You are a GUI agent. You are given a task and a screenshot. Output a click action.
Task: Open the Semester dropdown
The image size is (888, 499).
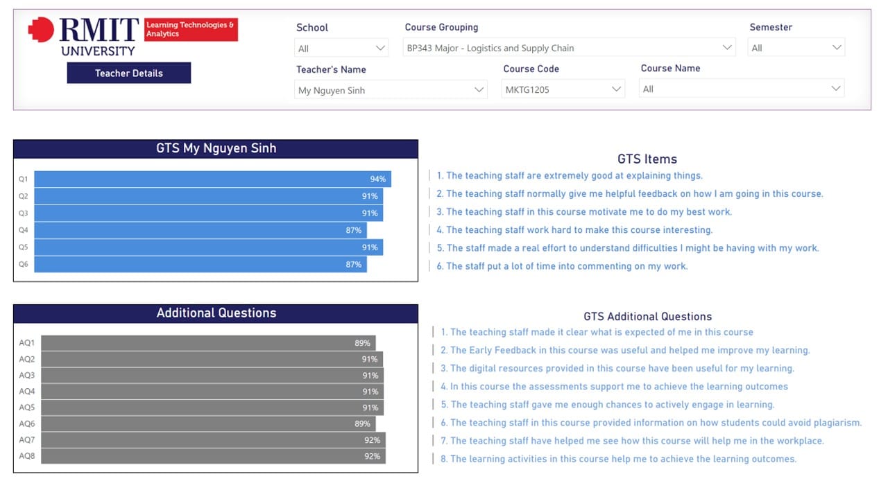796,49
